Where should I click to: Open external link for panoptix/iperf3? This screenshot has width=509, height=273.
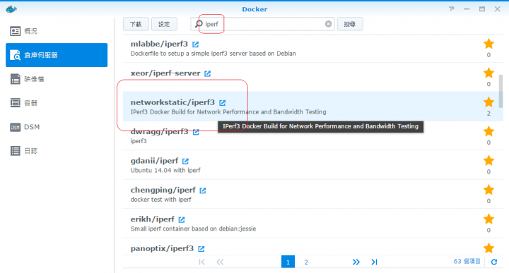click(x=201, y=249)
